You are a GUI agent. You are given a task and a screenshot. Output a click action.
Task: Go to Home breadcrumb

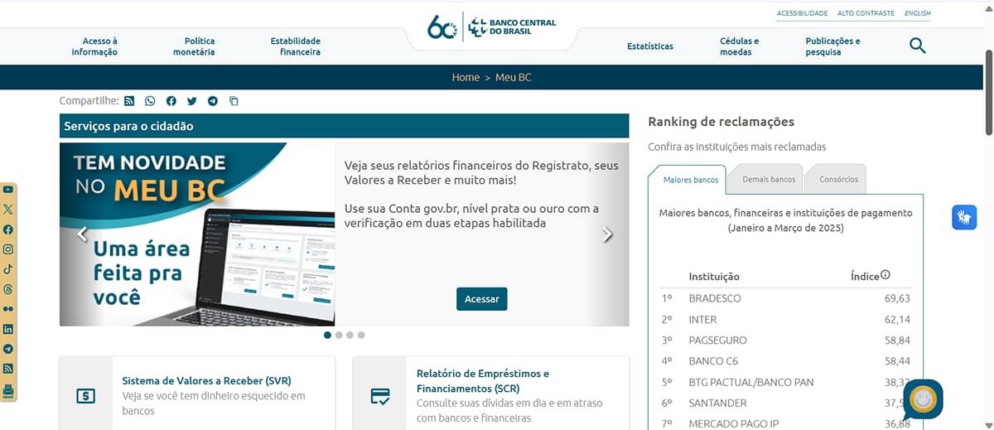466,77
